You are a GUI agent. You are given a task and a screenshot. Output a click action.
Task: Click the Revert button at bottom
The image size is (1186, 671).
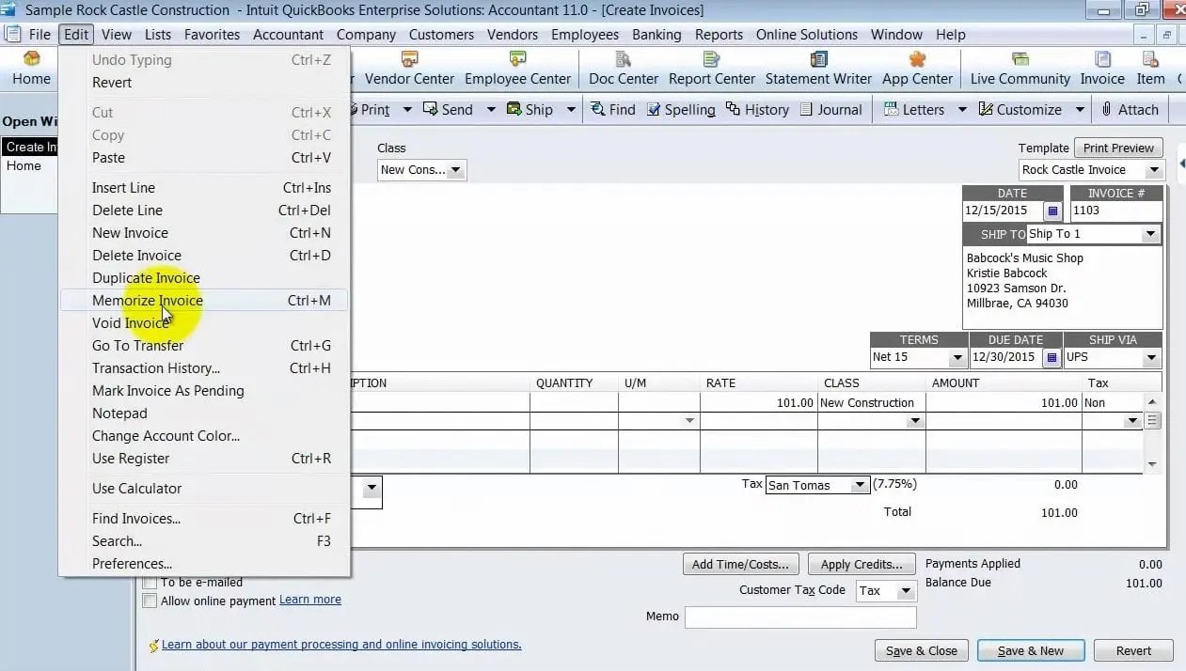point(1133,650)
